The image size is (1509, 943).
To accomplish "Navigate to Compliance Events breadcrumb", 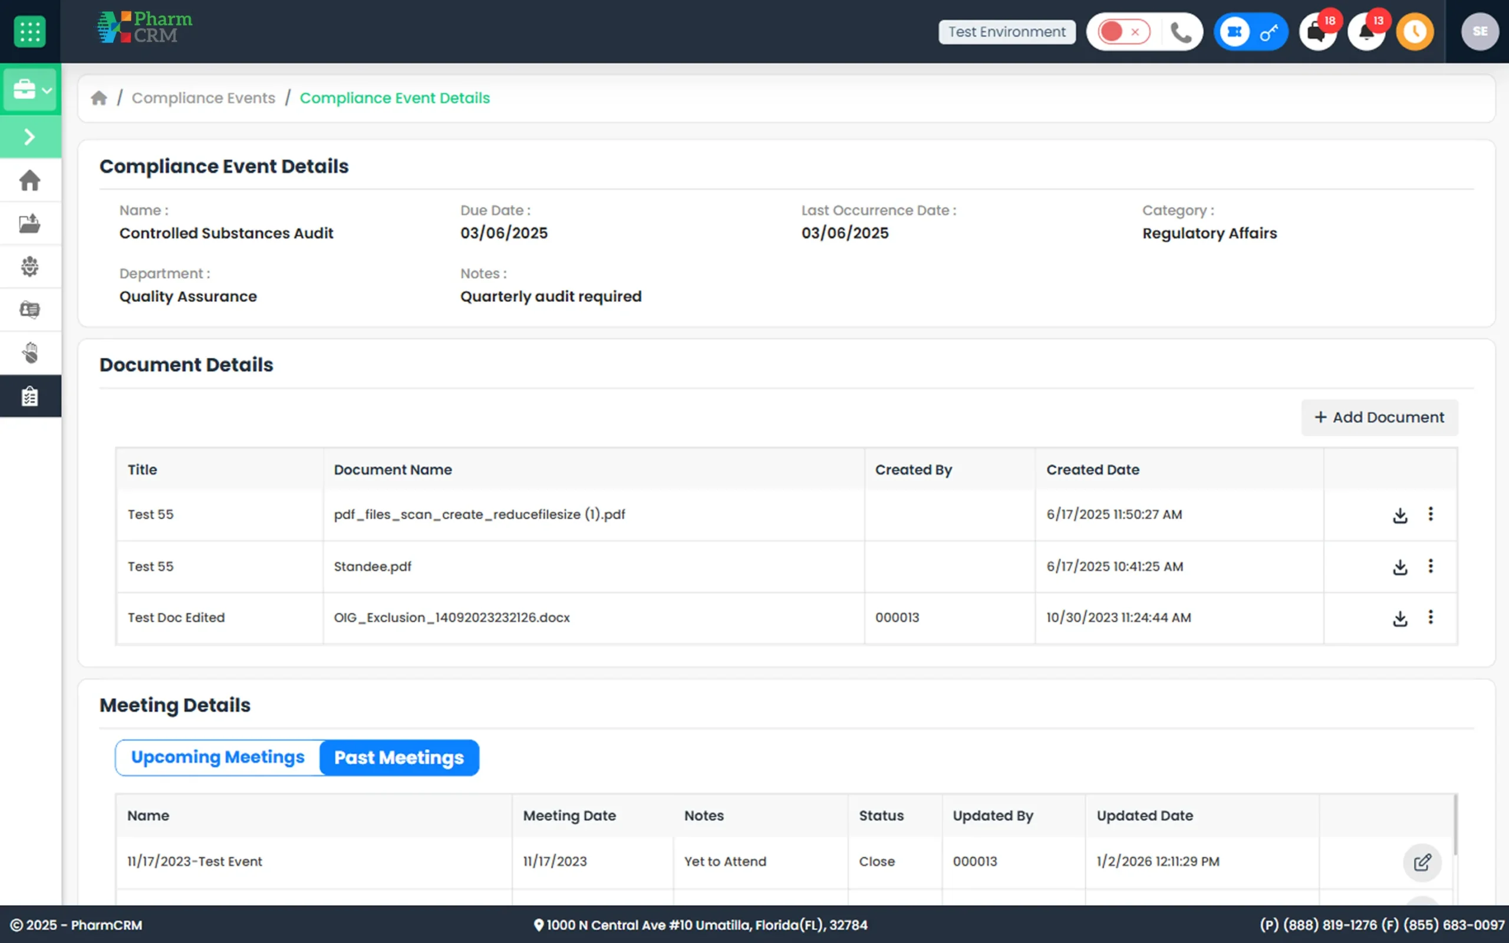I will click(x=203, y=98).
